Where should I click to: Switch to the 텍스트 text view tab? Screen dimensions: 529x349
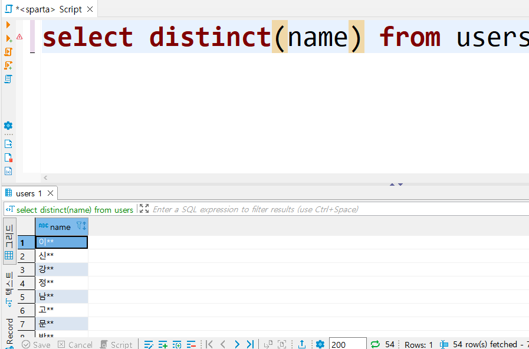pyautogui.click(x=9, y=289)
